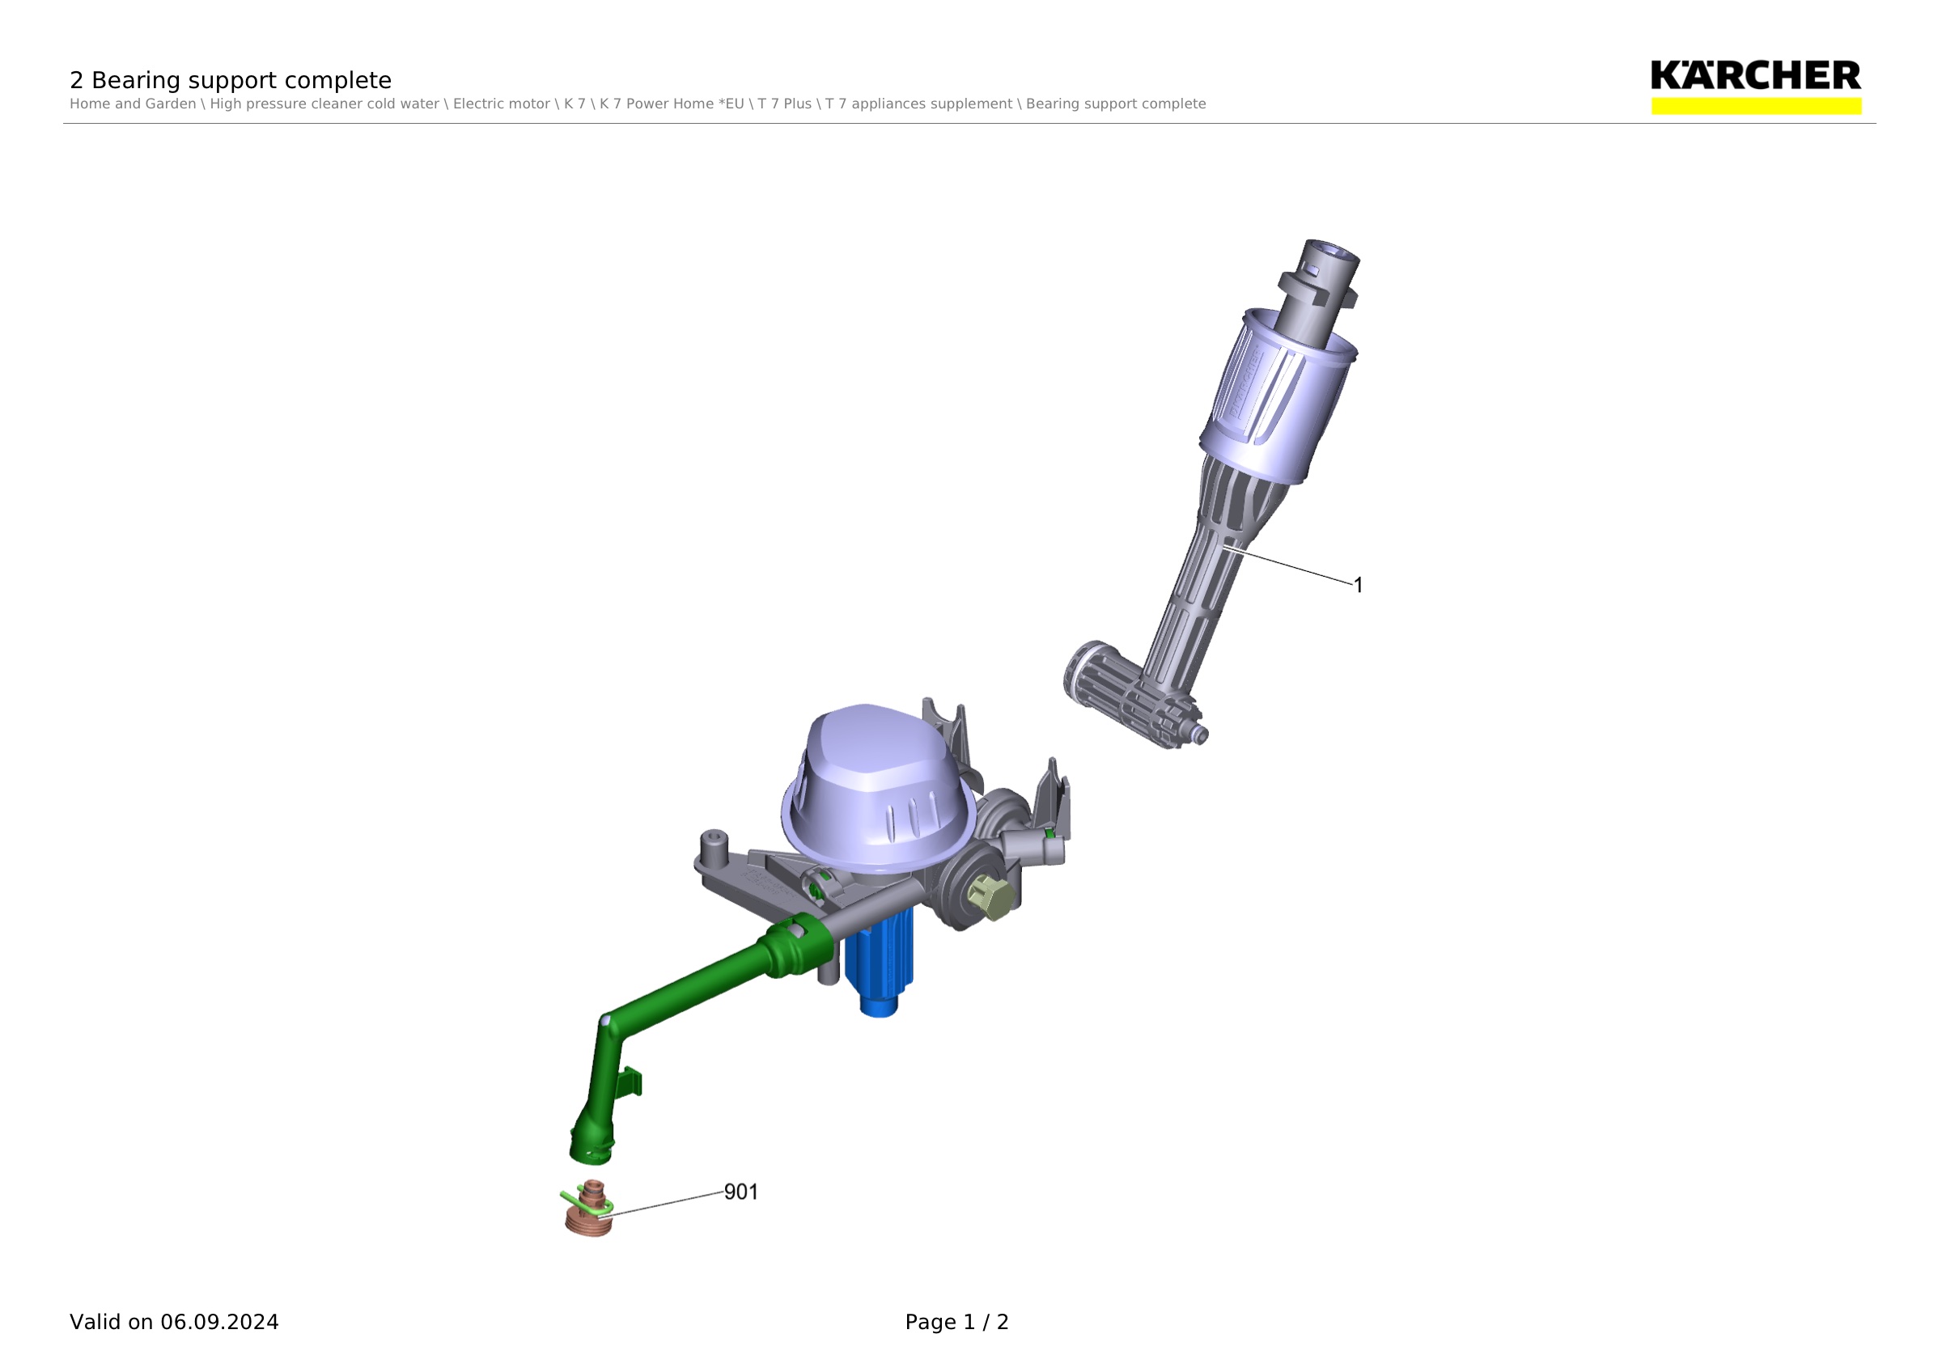This screenshot has width=1942, height=1372.
Task: Click 'Valid on 06.09.2024' text
Action: click(174, 1322)
